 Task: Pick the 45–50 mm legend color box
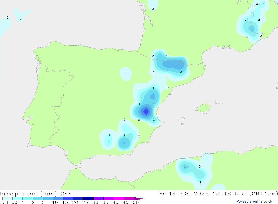[129, 198]
